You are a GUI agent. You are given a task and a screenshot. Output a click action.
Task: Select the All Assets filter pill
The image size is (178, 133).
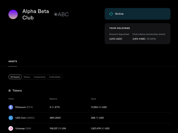tap(15, 77)
